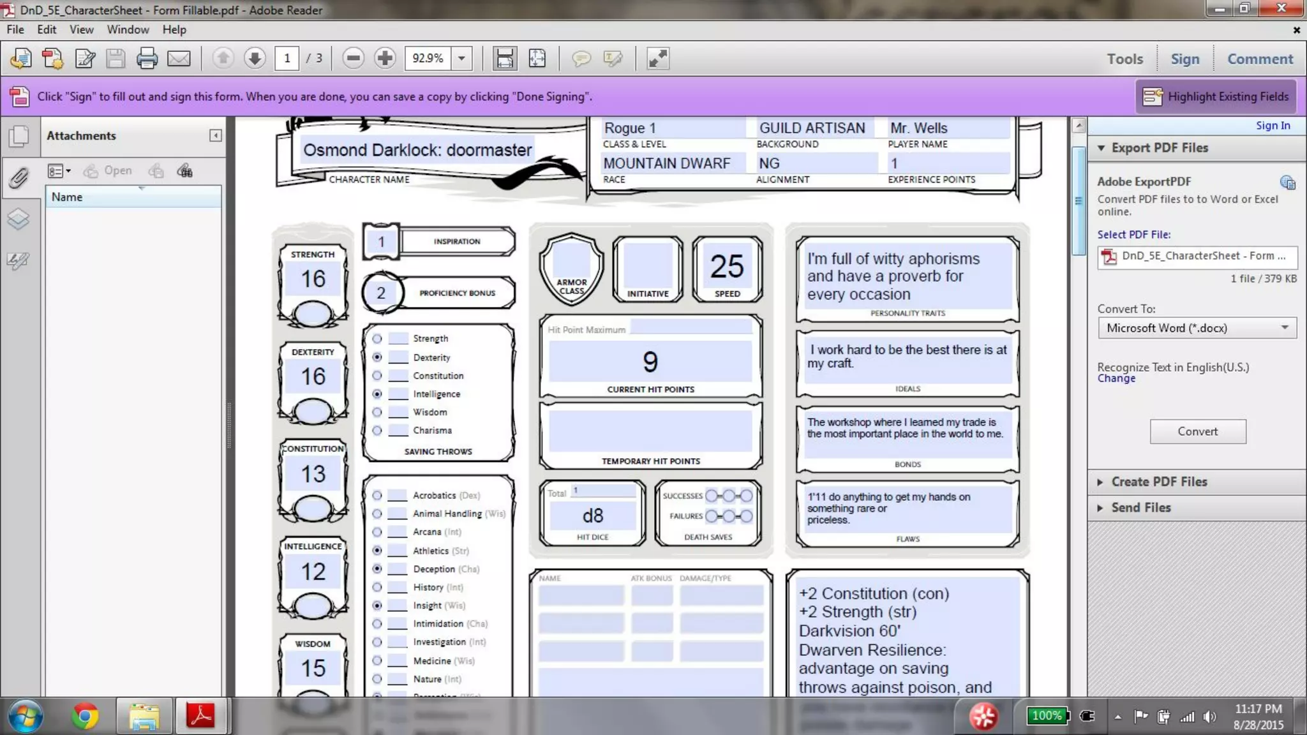
Task: Expand the Create PDF Files section
Action: [x=1159, y=482]
